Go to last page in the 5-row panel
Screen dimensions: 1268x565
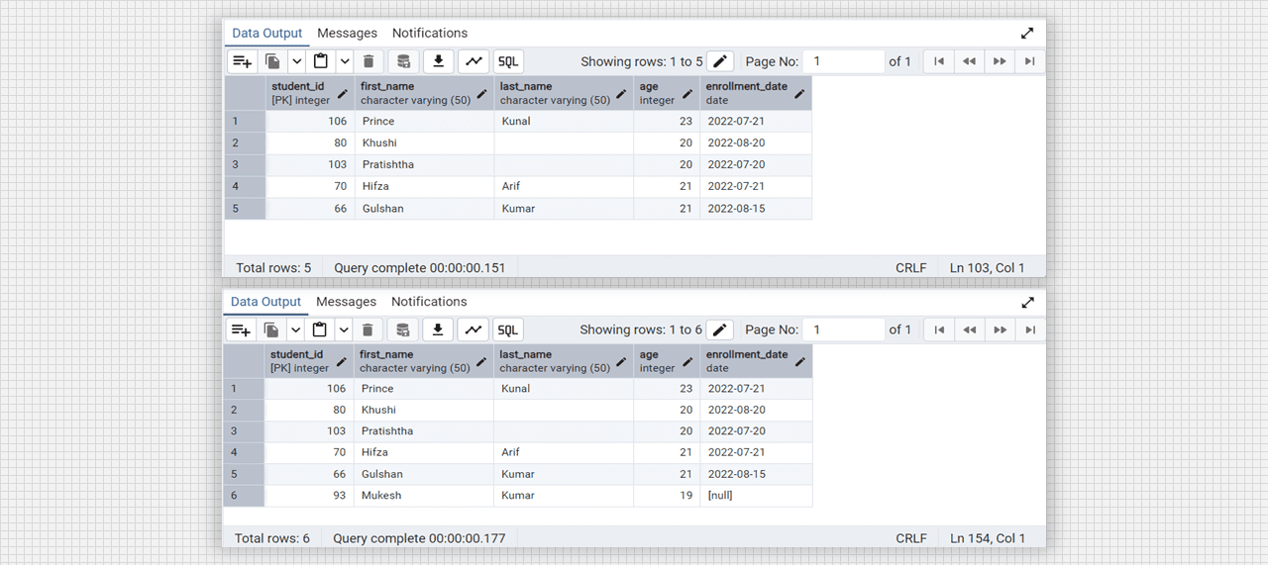tap(1030, 61)
